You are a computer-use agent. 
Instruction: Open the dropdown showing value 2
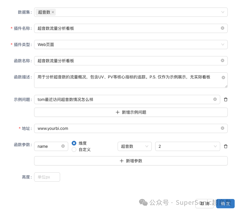[215, 146]
